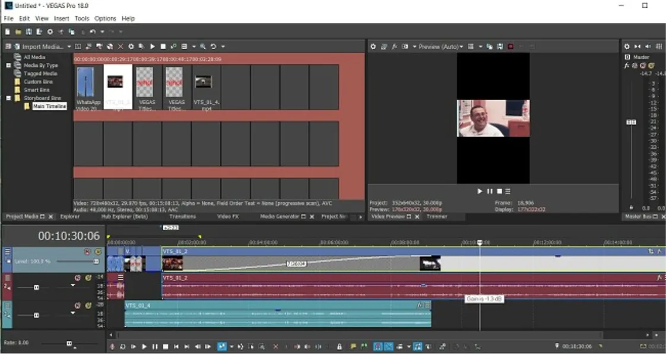Stop playback in the timeline transport bar

(166, 347)
